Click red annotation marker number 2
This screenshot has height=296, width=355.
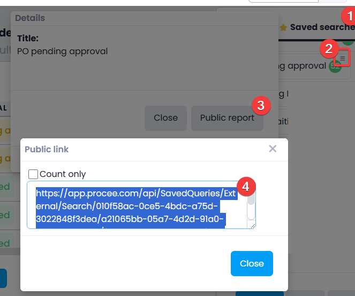(328, 49)
